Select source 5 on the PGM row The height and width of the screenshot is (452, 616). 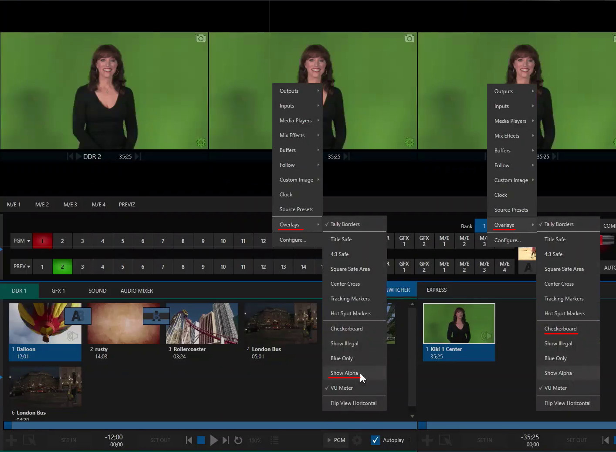pos(123,241)
